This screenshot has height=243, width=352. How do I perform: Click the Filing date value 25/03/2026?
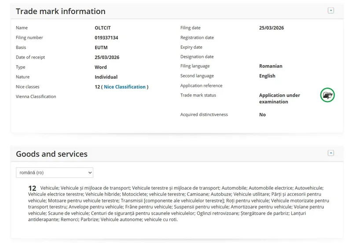(271, 28)
